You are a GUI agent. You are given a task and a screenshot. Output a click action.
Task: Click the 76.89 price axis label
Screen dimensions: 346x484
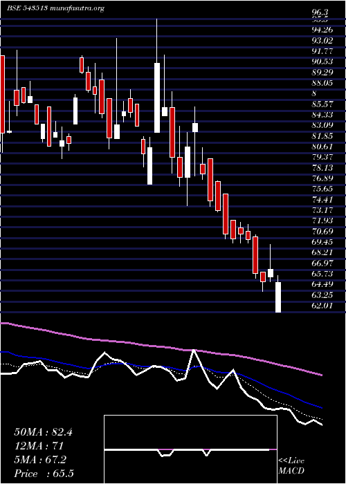323,178
